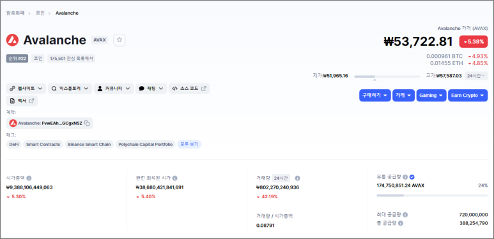Expand the 익스플로러 dropdown
Screen dimensions: 494x239
[x=70, y=89]
